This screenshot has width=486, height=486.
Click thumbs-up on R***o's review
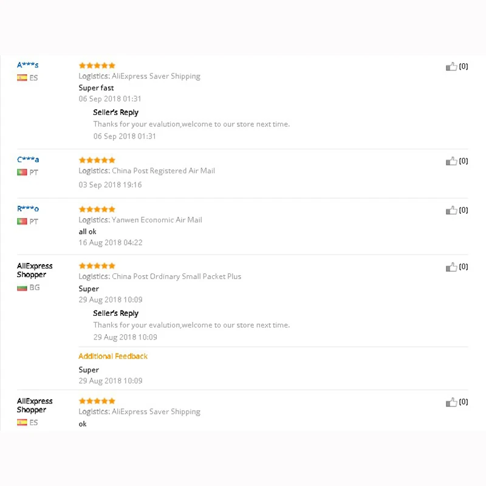tap(451, 211)
